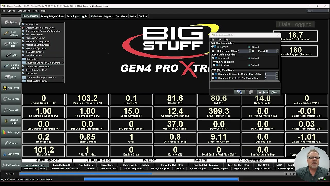The image size is (330, 186).
Task: Select Test Mode from System menu
Action: [x=43, y=74]
